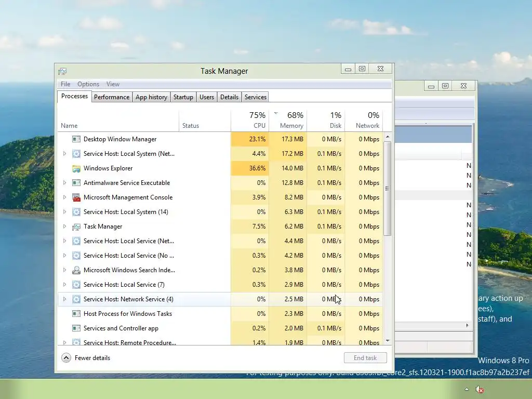Click the Task Manager process row icon
The width and height of the screenshot is (532, 399).
(x=76, y=227)
